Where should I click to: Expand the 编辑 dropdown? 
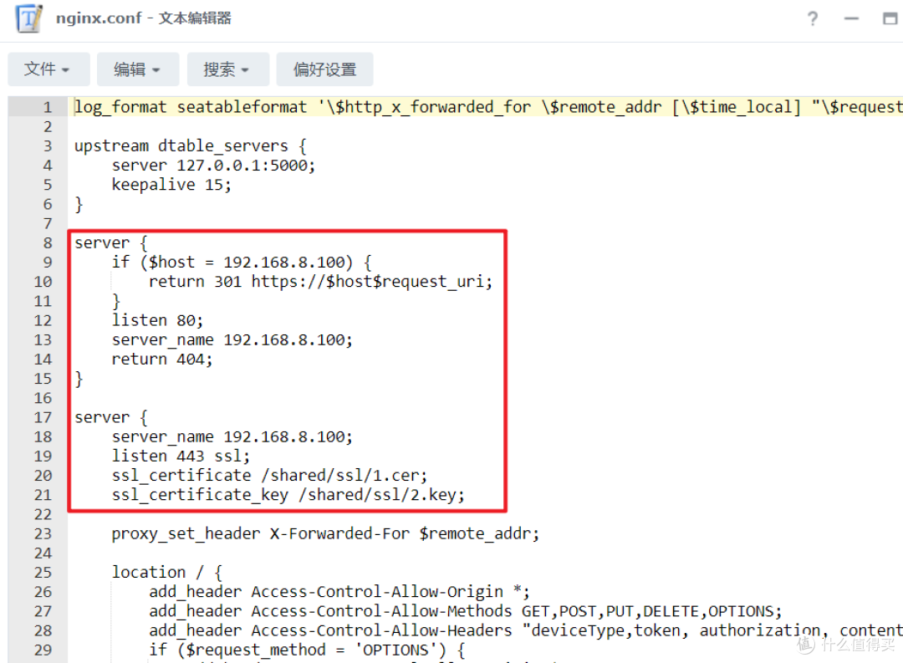[x=137, y=69]
